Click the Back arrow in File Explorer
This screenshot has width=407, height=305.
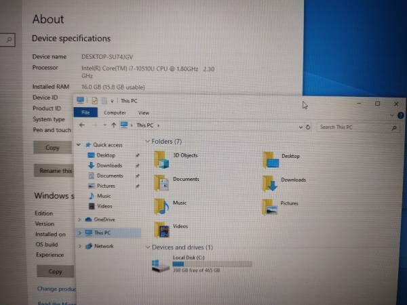[82, 125]
